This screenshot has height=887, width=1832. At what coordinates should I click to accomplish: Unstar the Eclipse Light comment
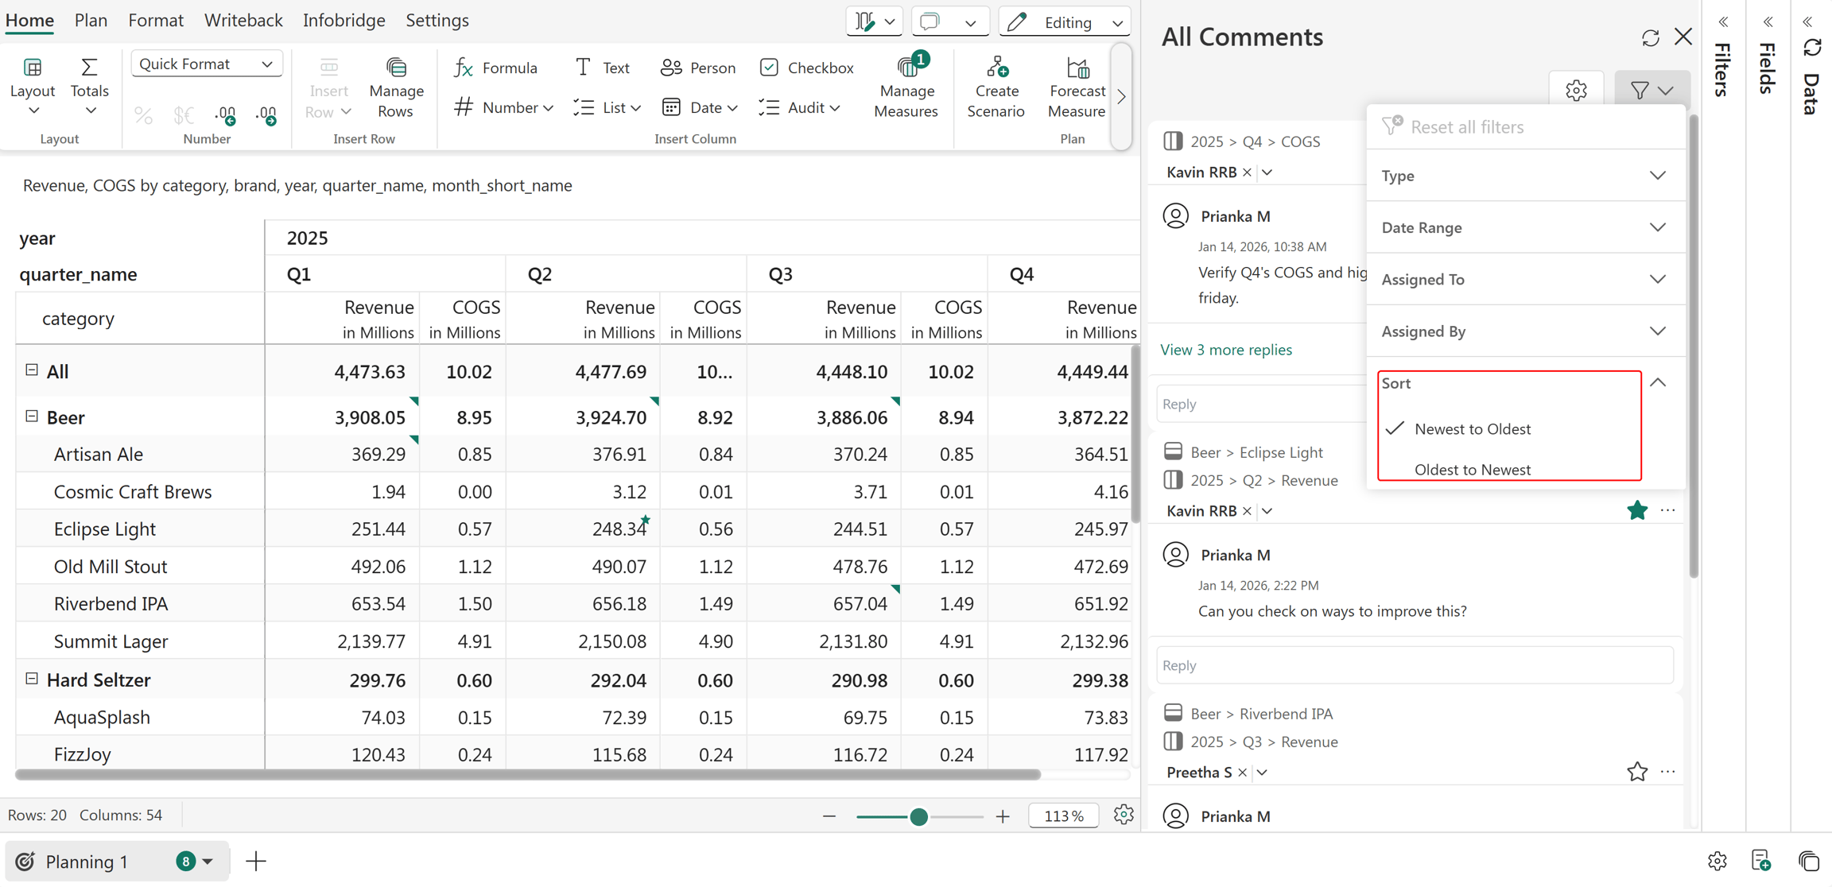1636,510
